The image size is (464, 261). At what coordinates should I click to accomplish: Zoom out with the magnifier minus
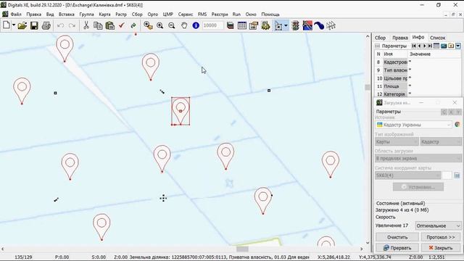[172, 26]
